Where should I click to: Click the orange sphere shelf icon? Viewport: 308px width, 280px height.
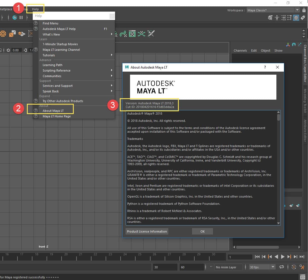(3, 34)
